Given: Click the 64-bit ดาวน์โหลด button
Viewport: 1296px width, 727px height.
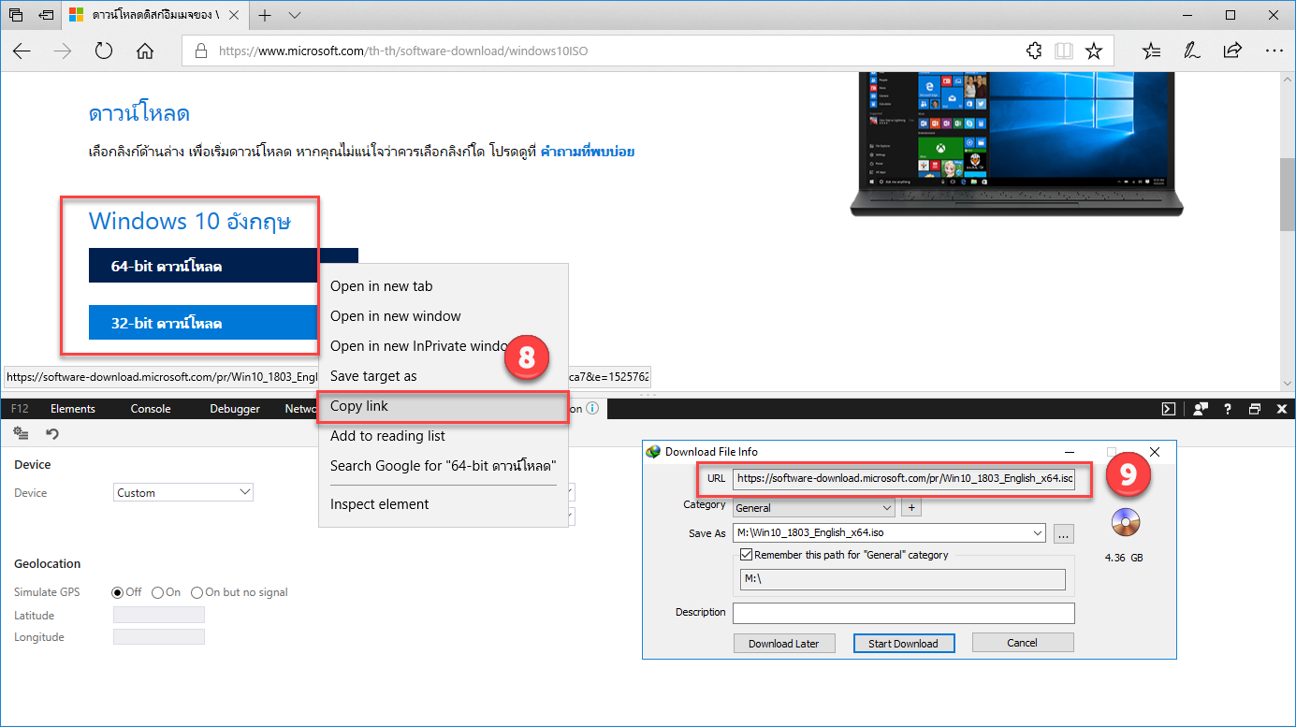Looking at the screenshot, I should coord(223,266).
